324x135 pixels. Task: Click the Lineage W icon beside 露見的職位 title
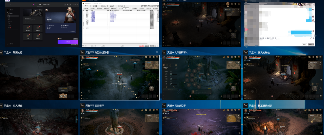pos(246,52)
